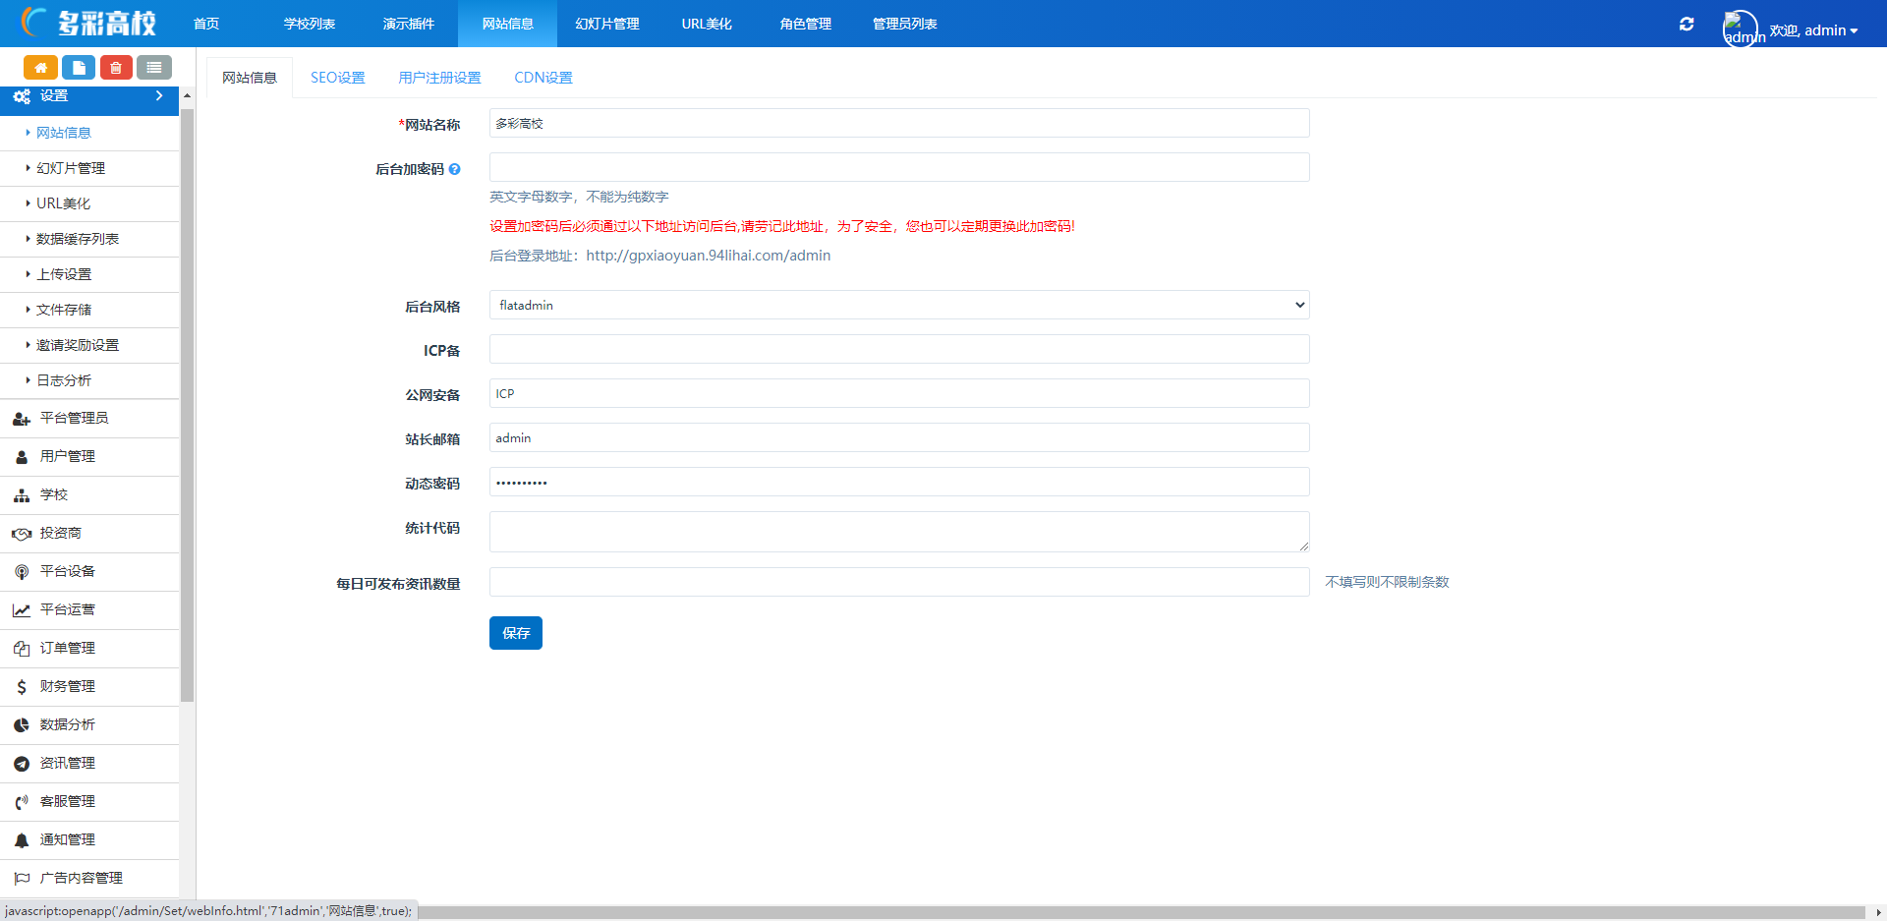Click the 设置 gears icon in sidebar
Viewport: 1887px width, 921px height.
(22, 96)
